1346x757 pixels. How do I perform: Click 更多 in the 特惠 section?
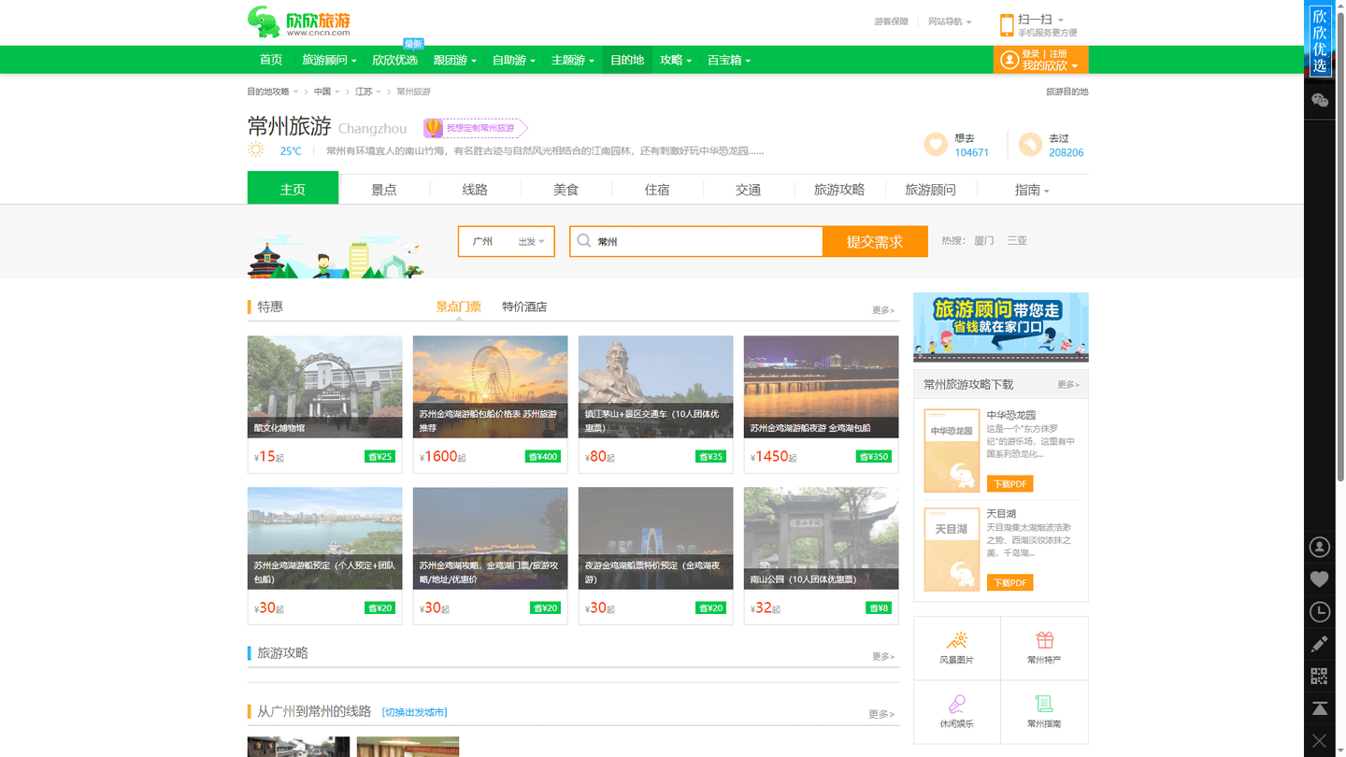[882, 310]
